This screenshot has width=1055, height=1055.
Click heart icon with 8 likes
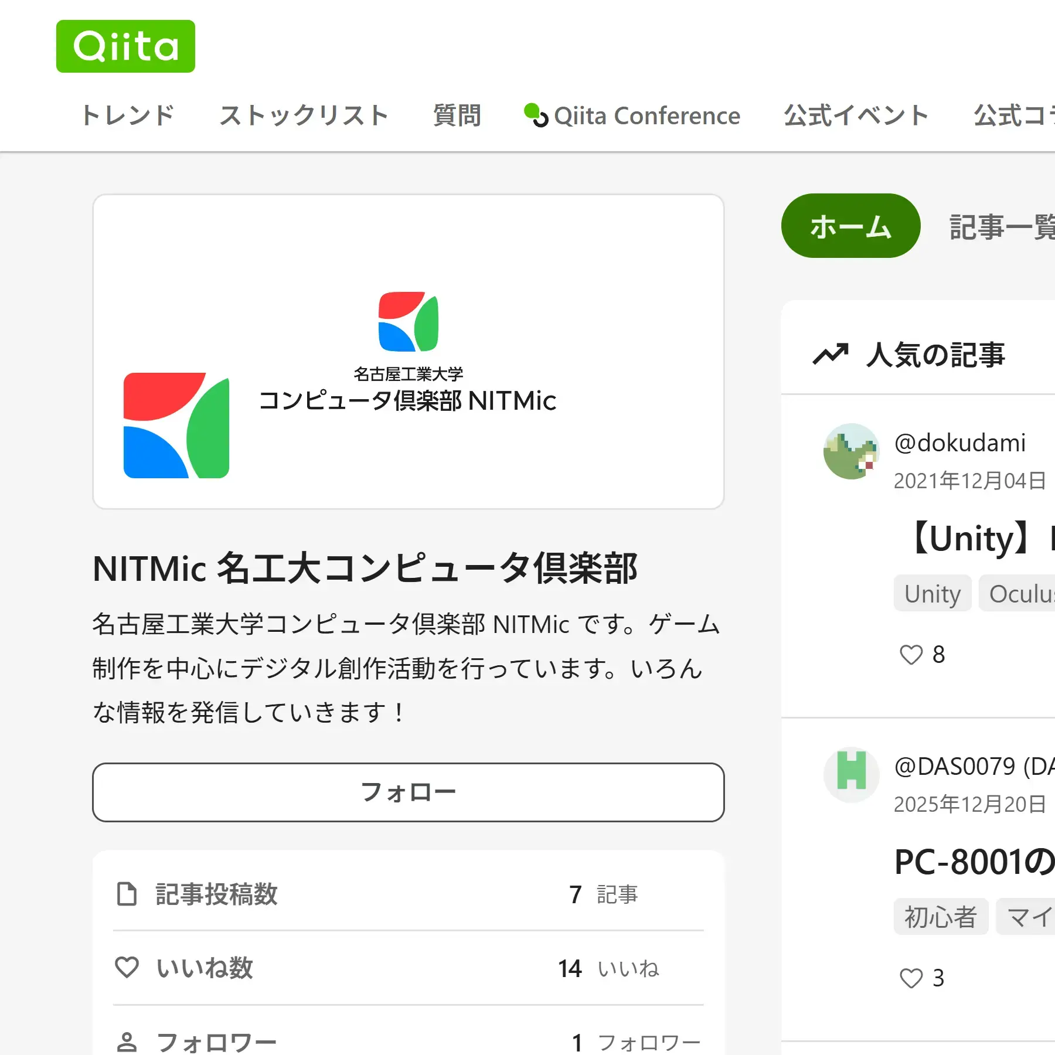click(911, 654)
